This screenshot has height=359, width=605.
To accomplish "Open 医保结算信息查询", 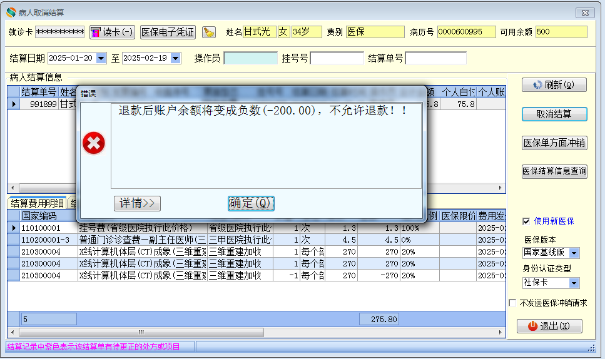I will pos(554,171).
